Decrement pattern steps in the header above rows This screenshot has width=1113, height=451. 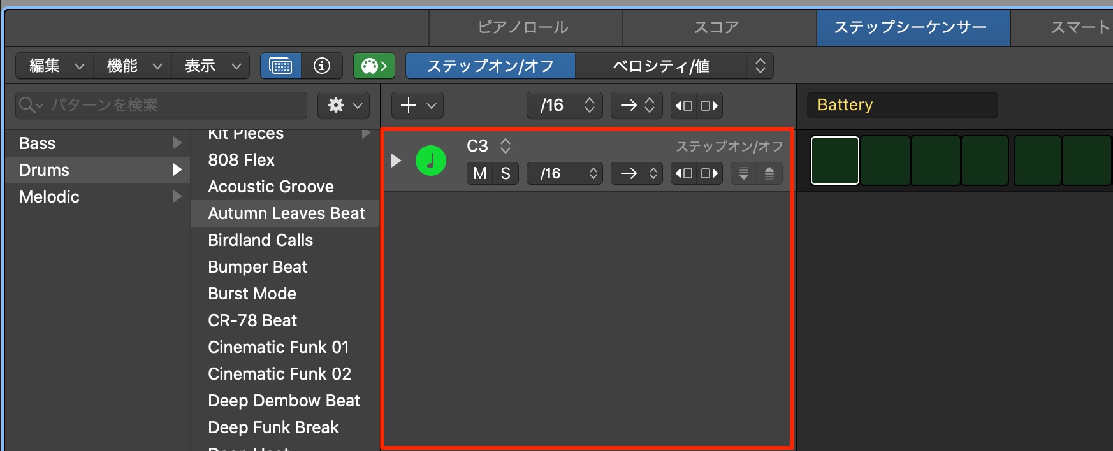coord(684,106)
